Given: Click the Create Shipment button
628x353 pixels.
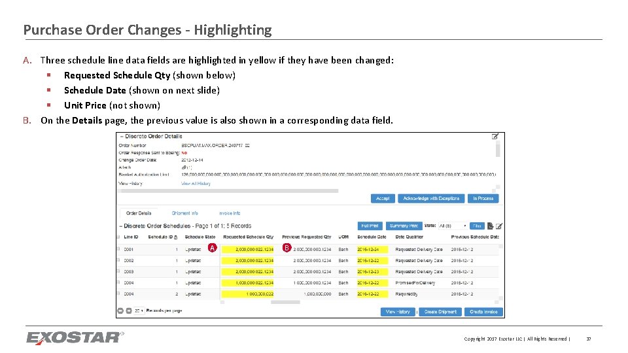Looking at the screenshot, I should [440, 312].
